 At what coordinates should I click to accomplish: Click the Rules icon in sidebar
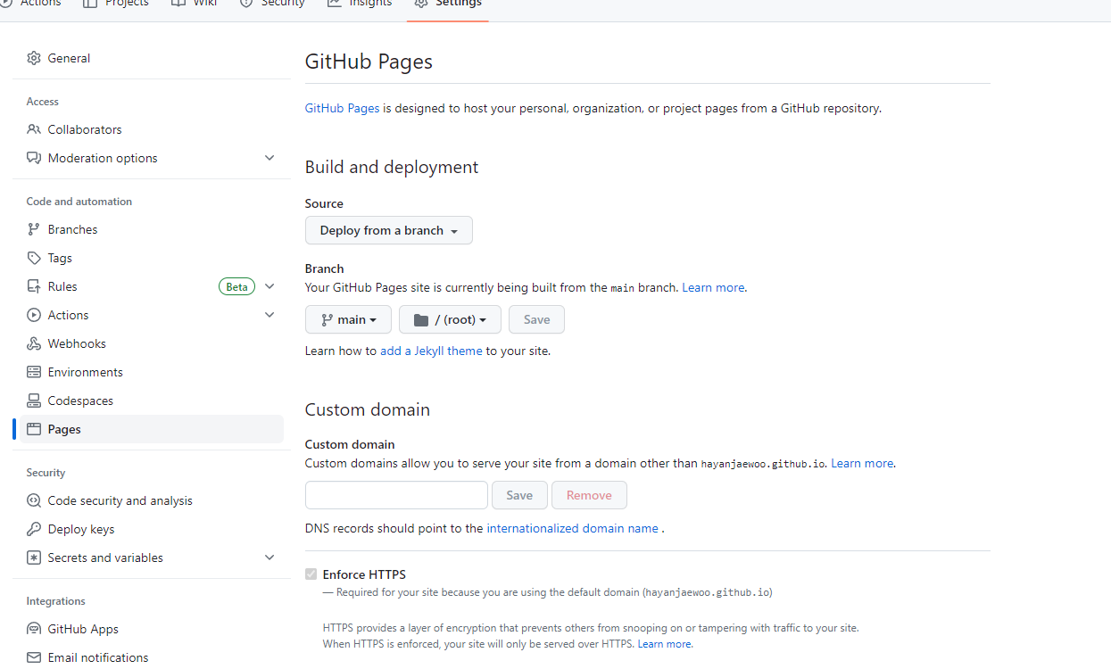click(34, 286)
